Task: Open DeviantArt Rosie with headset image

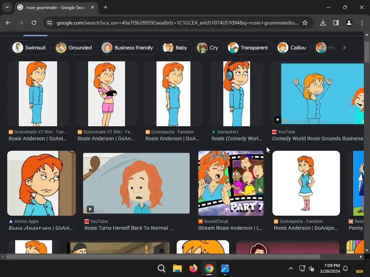Action: pyautogui.click(x=236, y=94)
